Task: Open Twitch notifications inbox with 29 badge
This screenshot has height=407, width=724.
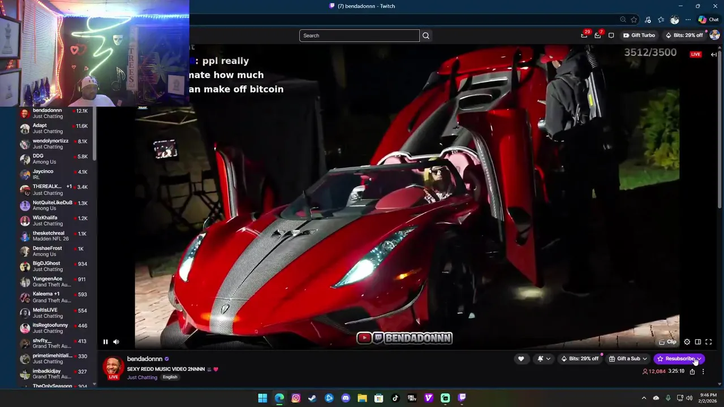Action: pyautogui.click(x=584, y=35)
